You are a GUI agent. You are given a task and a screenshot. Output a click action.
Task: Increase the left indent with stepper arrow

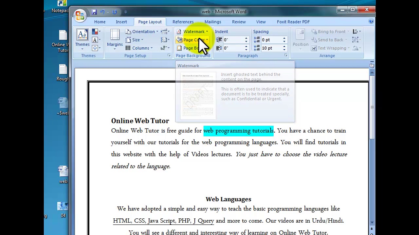[246, 38]
